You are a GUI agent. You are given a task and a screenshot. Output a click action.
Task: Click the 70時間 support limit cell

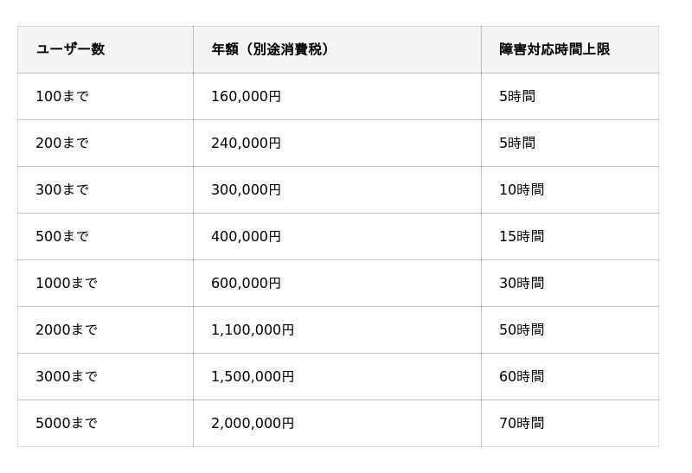(522, 423)
